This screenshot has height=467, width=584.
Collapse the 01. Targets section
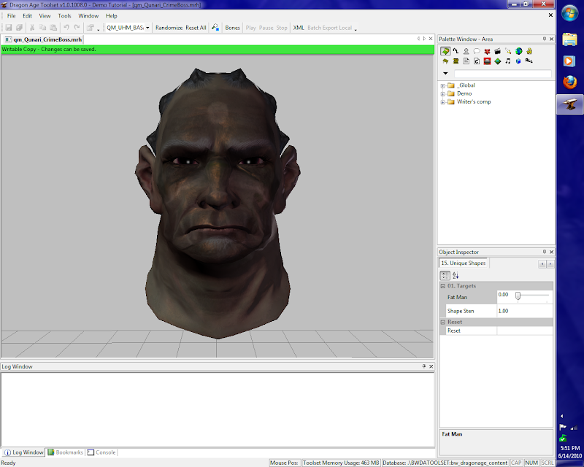point(442,286)
